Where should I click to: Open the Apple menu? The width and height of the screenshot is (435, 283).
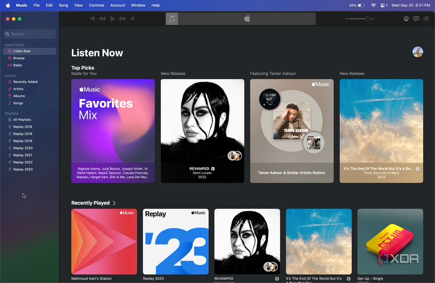[x=8, y=5]
